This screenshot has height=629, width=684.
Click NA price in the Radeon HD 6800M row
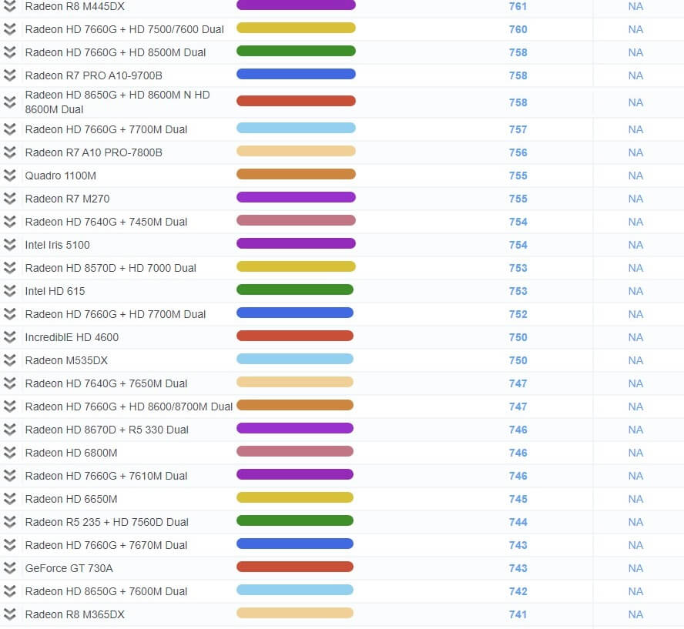point(635,453)
